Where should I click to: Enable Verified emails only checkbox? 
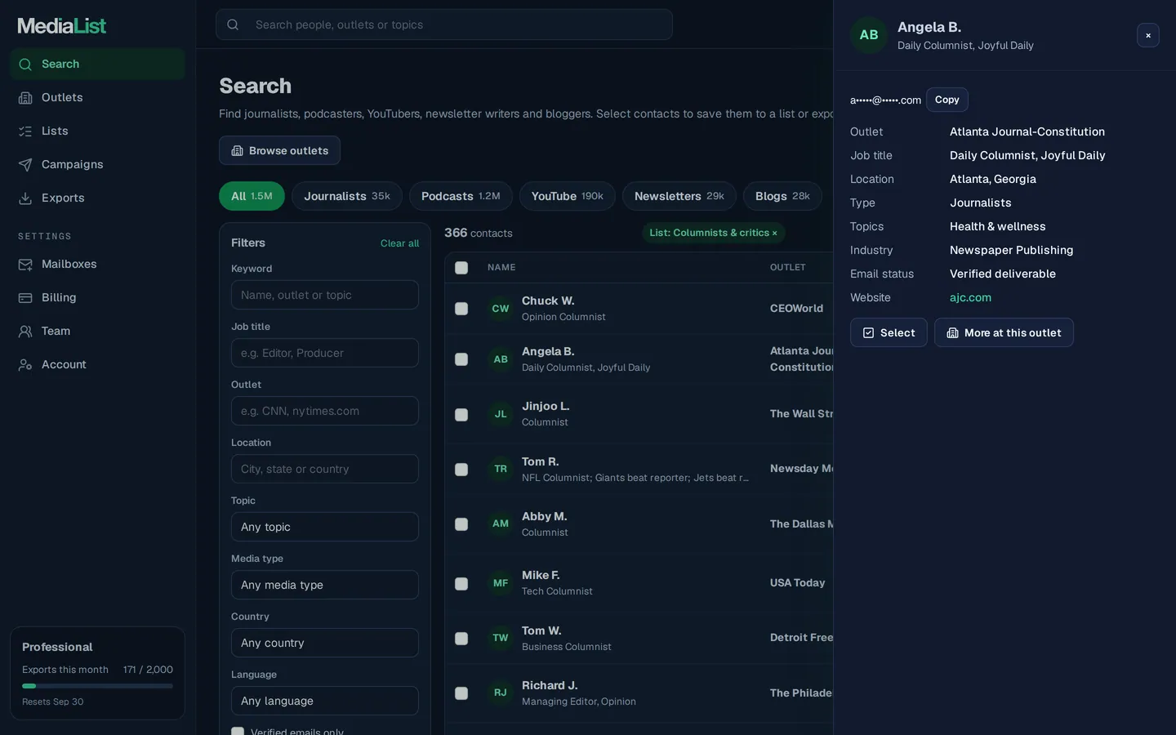(x=238, y=732)
